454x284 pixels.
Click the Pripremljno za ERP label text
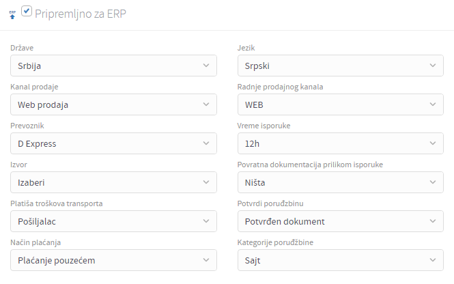(x=81, y=14)
